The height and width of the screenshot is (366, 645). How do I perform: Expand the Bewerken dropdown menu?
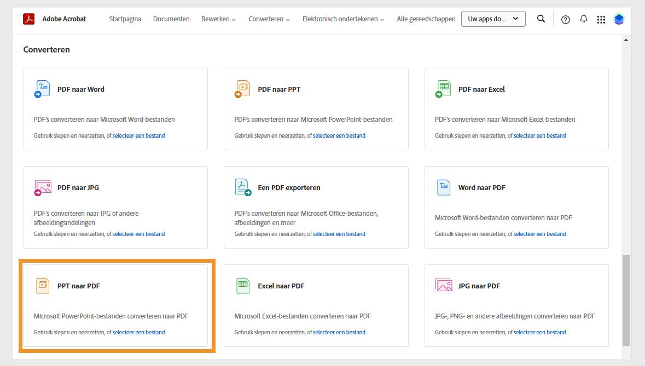(218, 19)
